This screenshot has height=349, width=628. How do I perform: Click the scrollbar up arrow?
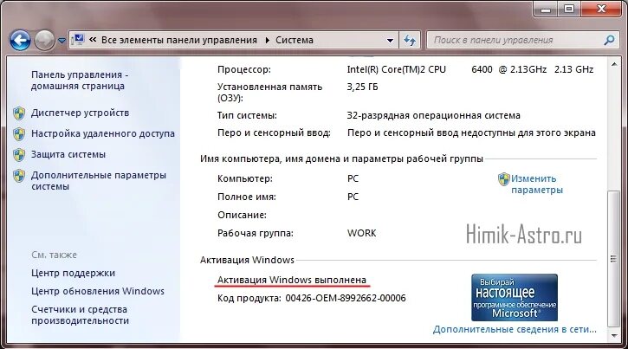tap(613, 64)
